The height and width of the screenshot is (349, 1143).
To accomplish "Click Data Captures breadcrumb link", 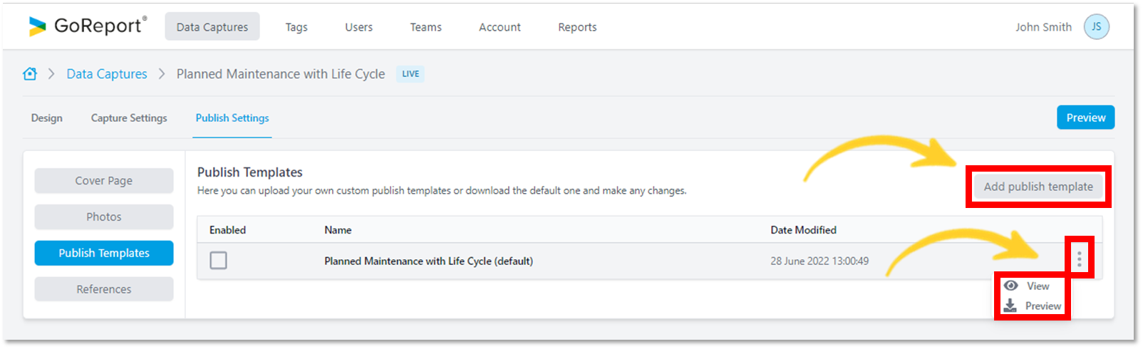I will point(107,74).
